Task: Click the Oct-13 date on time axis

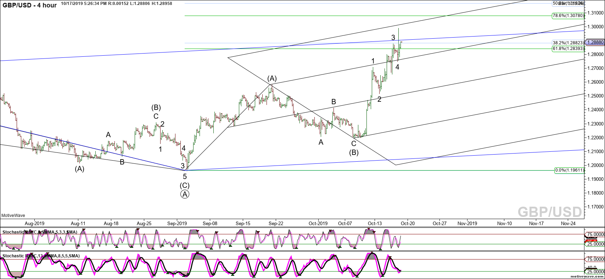Action: (375, 223)
